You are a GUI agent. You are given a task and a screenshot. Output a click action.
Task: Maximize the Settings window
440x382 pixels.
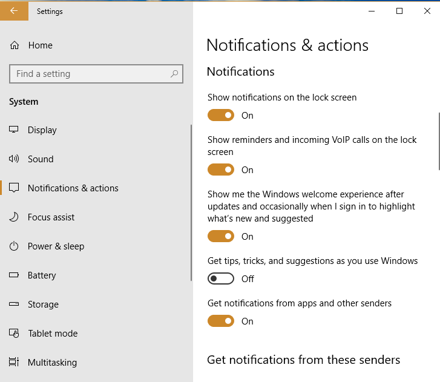[399, 11]
